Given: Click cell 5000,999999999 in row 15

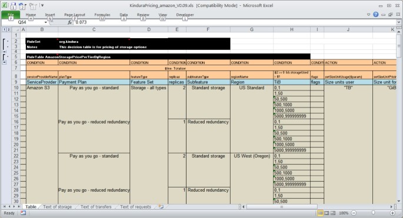Looking at the screenshot, I should 292,116.
